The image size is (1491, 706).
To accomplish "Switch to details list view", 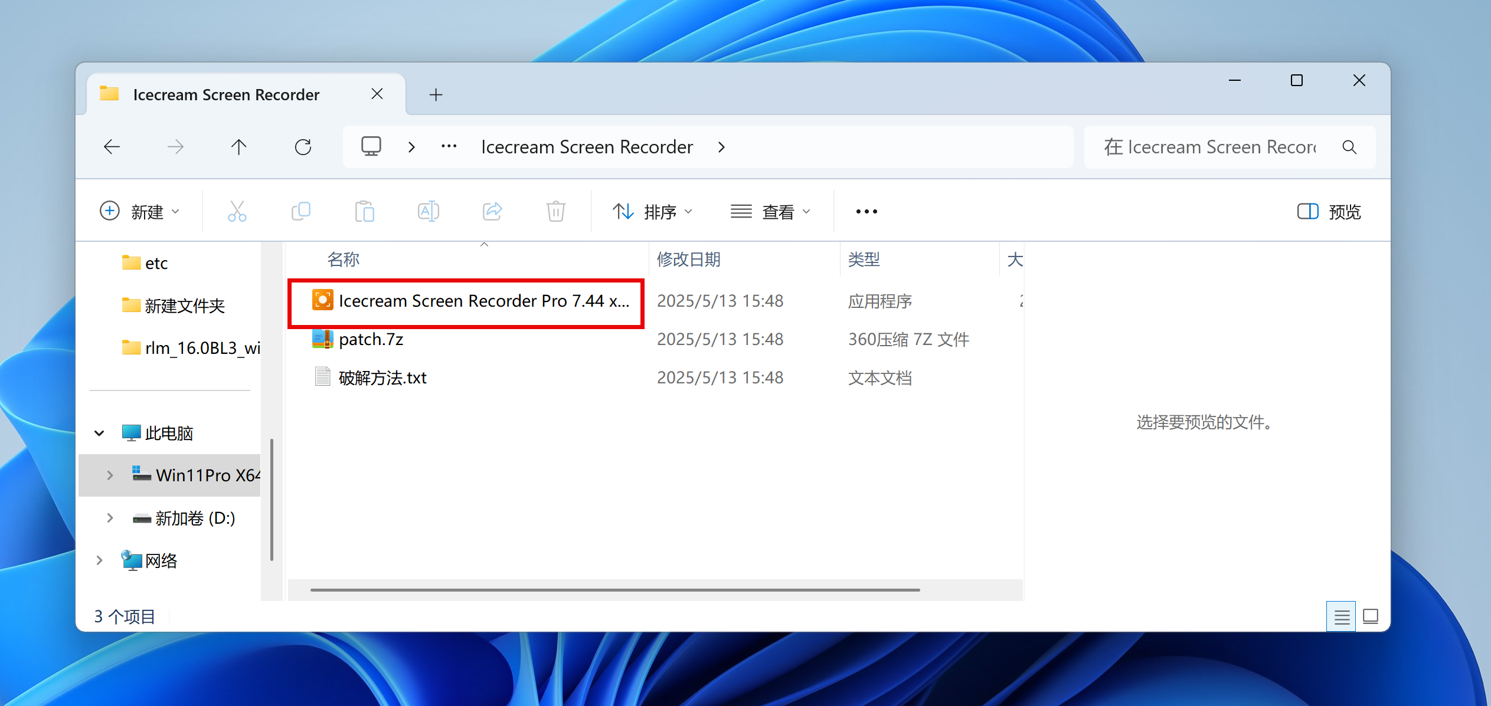I will pyautogui.click(x=1341, y=617).
